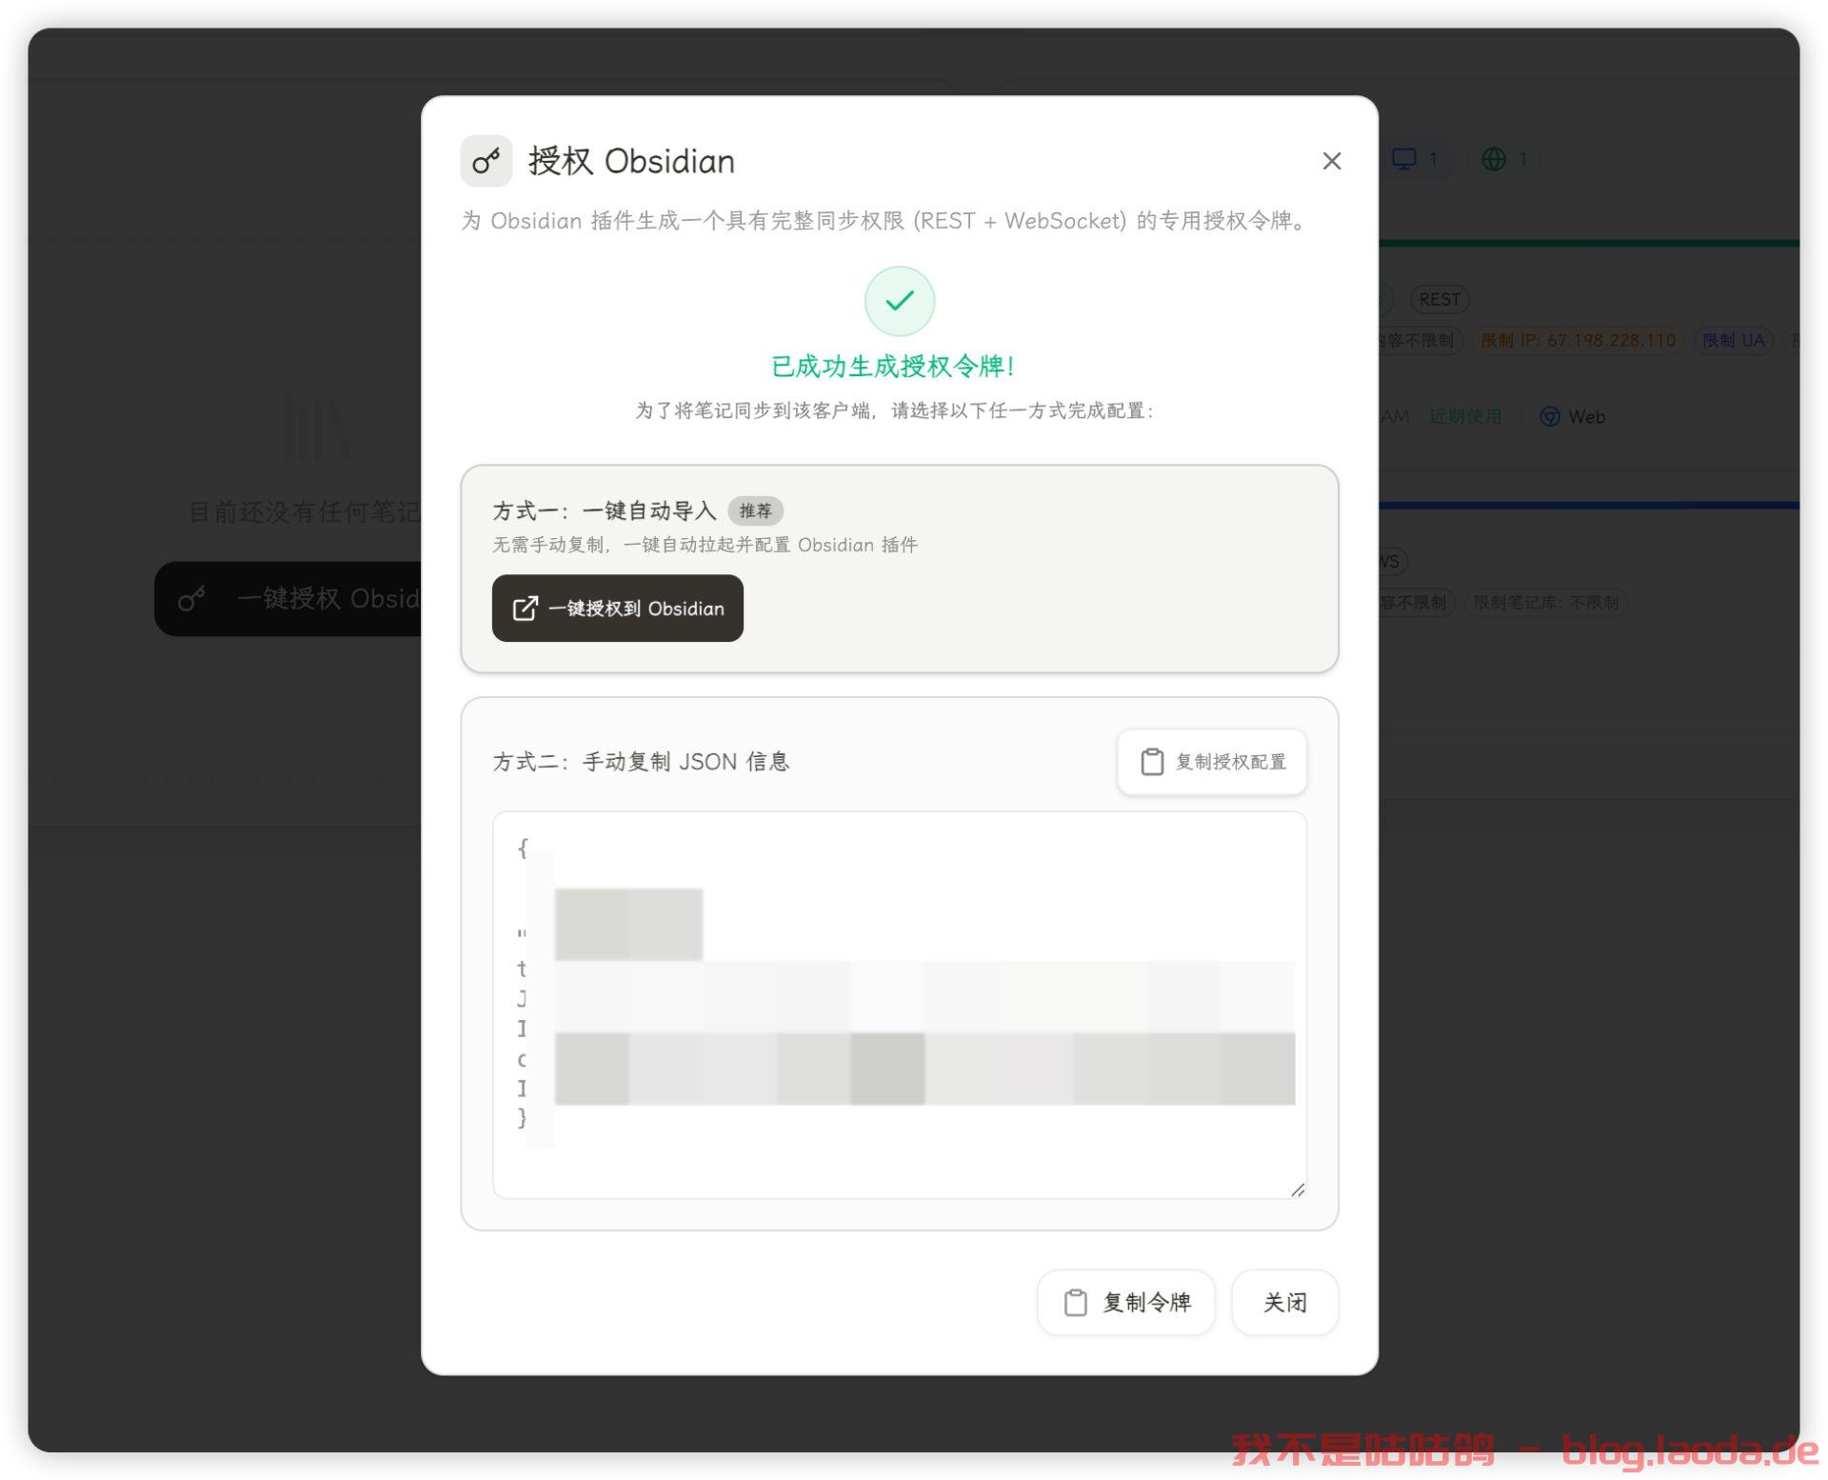Click the 复制令牌 button
Screen dimensions: 1828x1480
[1126, 1302]
